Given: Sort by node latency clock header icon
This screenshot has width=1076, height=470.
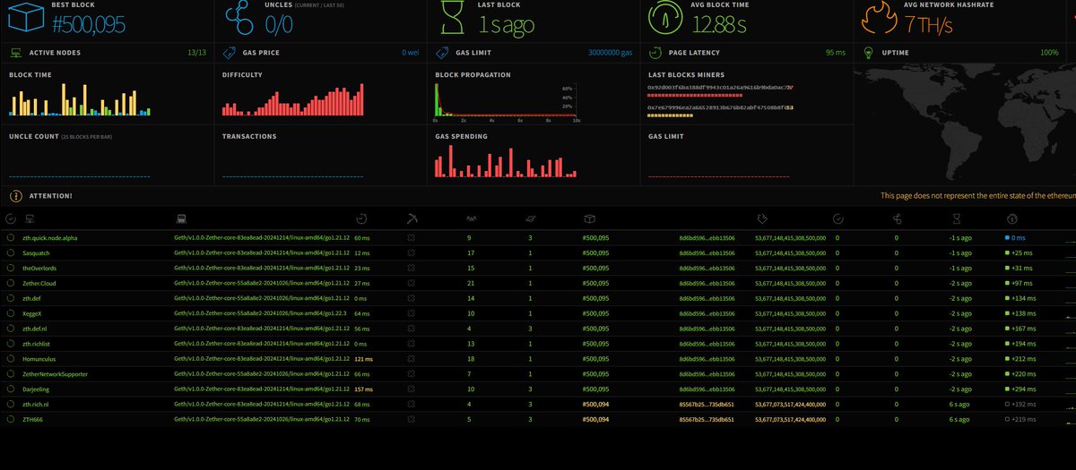Looking at the screenshot, I should point(360,218).
